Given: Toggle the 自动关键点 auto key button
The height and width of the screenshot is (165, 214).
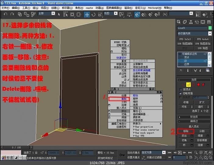Looking at the screenshot, I should point(133,152).
